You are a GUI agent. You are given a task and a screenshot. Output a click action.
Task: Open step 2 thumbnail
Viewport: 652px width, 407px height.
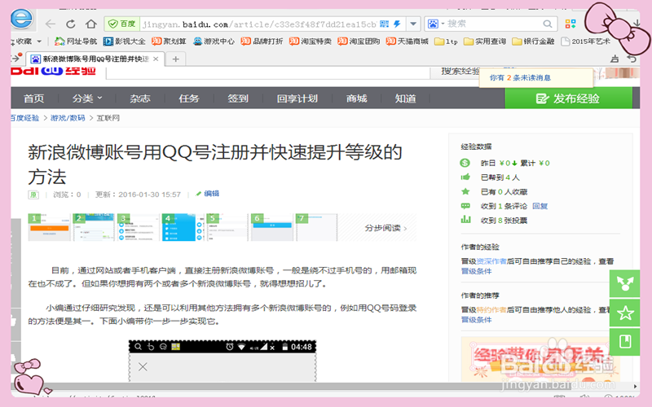[94, 227]
